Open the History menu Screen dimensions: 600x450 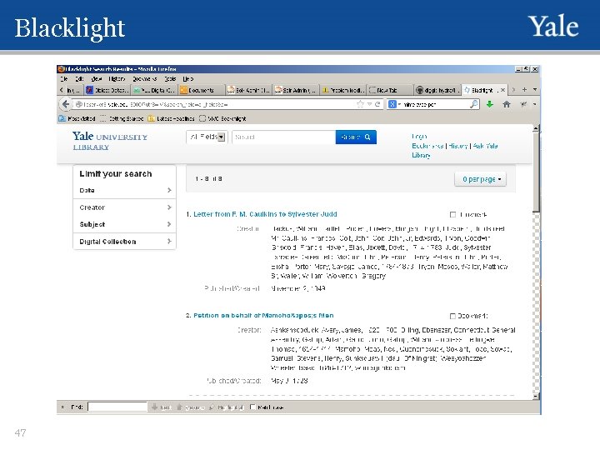coord(117,79)
